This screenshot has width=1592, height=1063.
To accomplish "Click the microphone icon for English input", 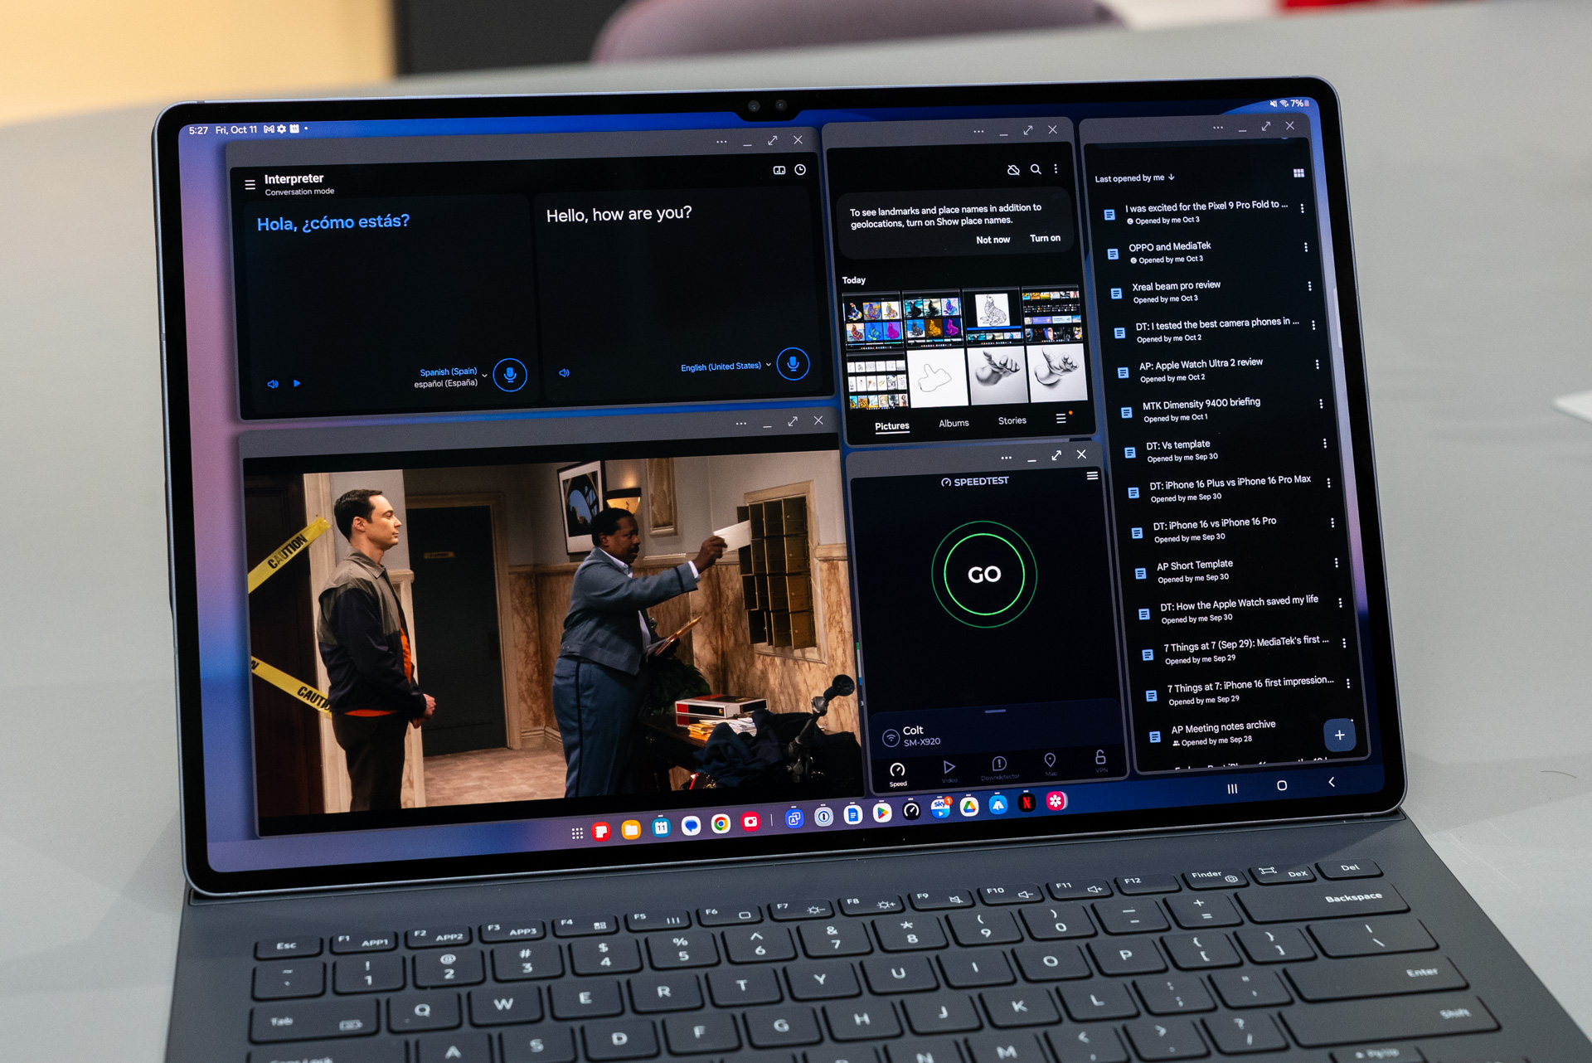I will coord(787,372).
